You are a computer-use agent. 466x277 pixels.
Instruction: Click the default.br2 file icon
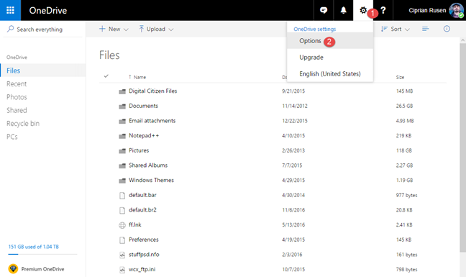[122, 210]
